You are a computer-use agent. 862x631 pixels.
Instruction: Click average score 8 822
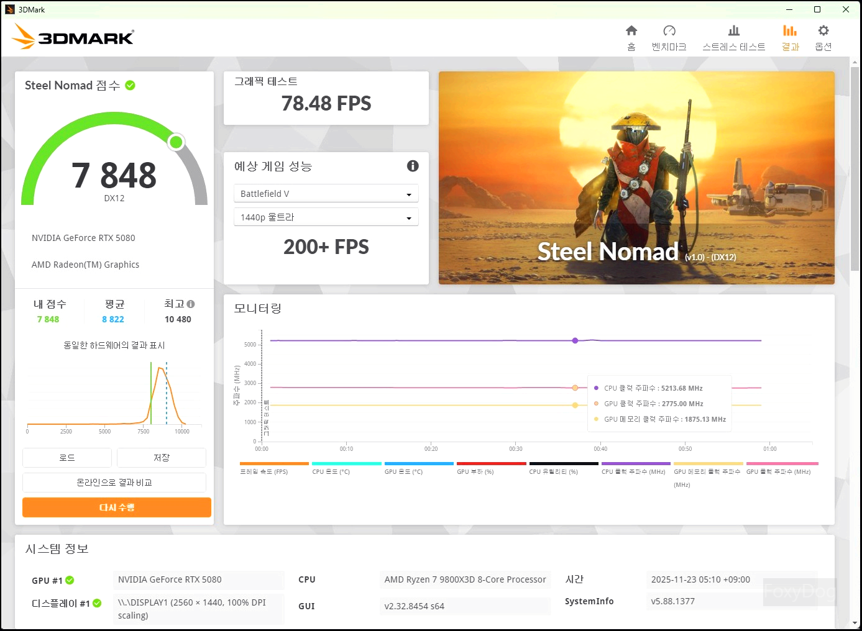(113, 319)
